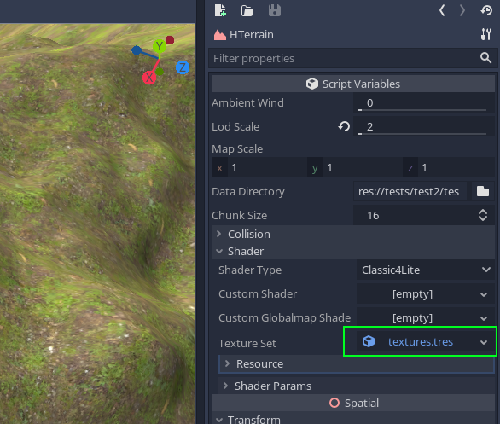Image resolution: width=500 pixels, height=424 pixels.
Task: Click the dark green negative axis gizmo dot
Action: pos(160,72)
